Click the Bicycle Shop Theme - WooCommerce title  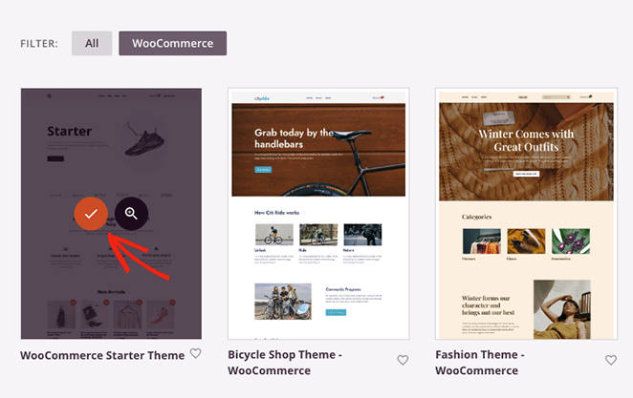coord(285,362)
